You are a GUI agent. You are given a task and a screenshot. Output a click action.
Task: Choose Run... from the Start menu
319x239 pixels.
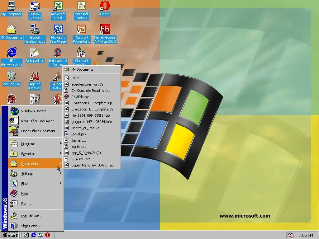(x=36, y=204)
